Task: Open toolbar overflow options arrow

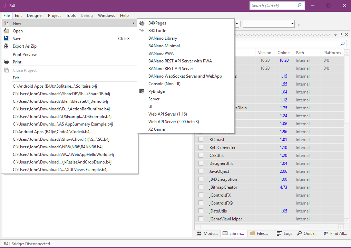Action: (x=299, y=26)
